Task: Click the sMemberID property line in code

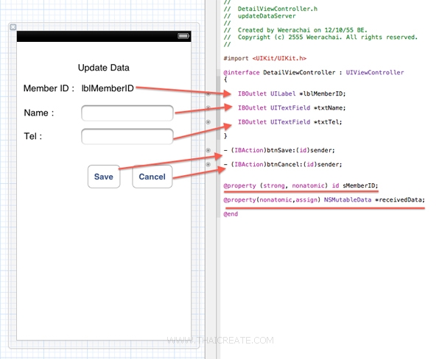Action: [301, 185]
